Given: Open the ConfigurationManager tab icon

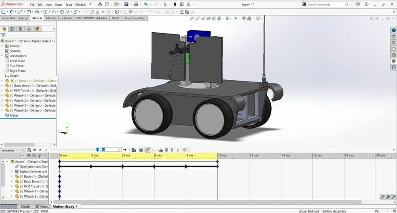Looking at the screenshot, I should 21,29.
